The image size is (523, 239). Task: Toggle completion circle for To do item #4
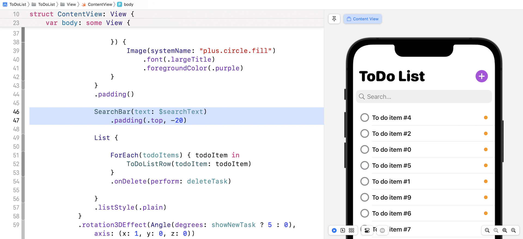[364, 117]
